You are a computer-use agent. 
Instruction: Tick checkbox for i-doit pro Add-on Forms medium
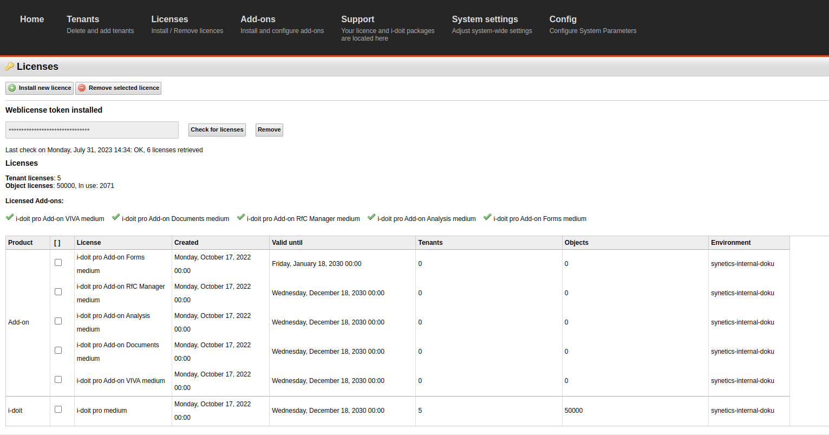coord(58,262)
